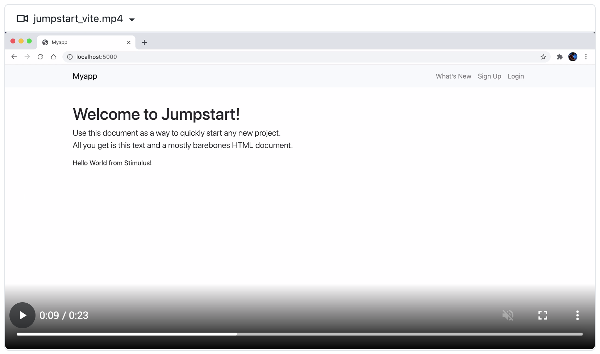
Task: Click the Sign Up navigation link
Action: click(489, 76)
